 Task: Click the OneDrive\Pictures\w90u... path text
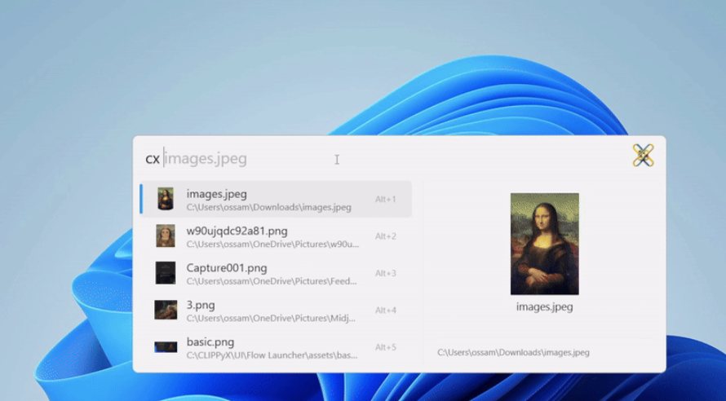coord(272,245)
